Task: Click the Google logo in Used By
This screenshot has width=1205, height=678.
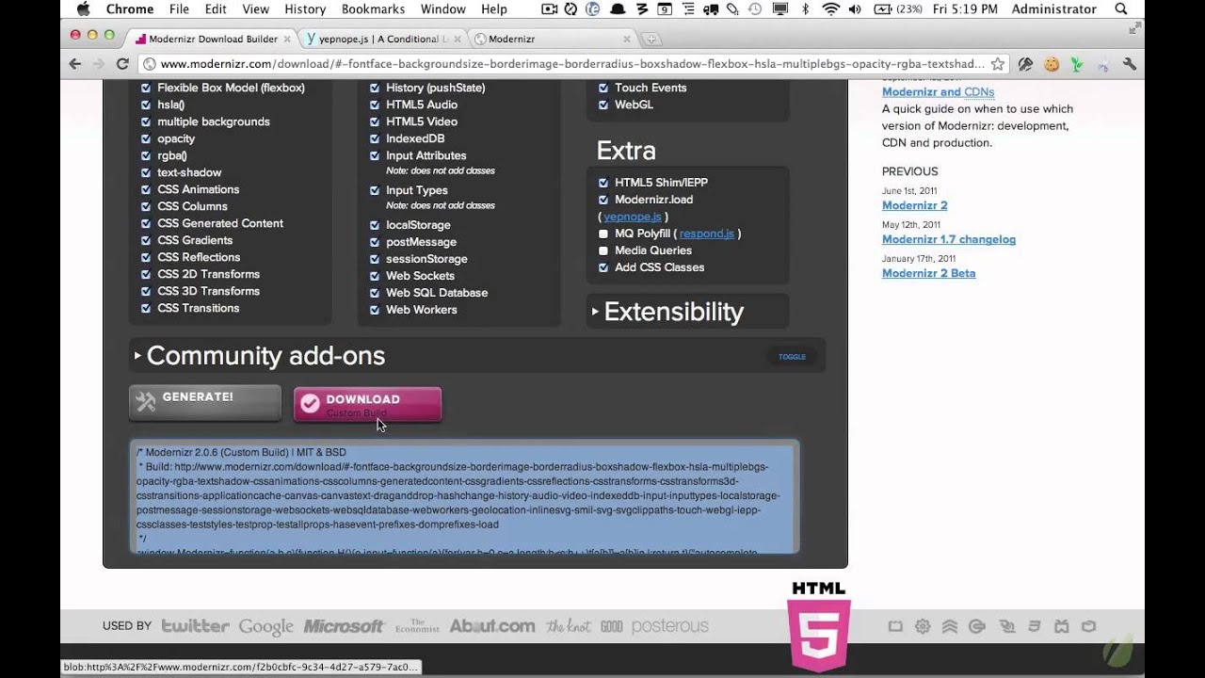Action: 266,627
